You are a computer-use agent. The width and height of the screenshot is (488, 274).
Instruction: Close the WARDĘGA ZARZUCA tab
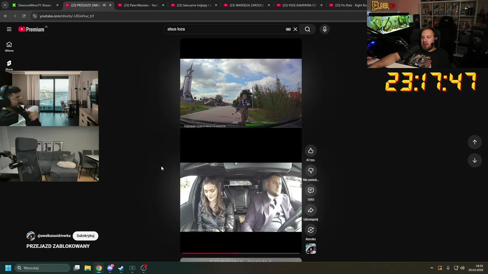point(269,5)
